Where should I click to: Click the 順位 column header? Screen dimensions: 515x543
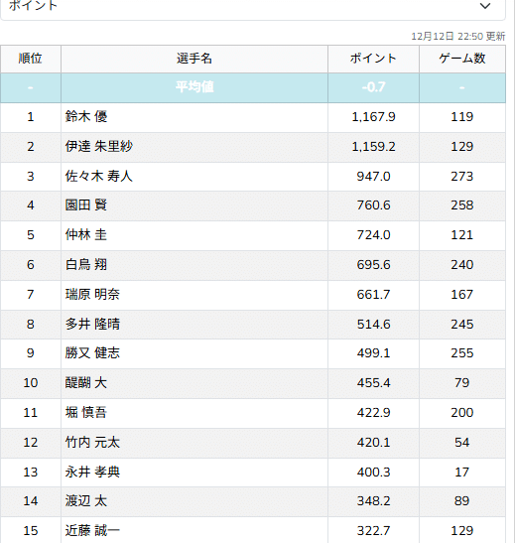[x=31, y=59]
